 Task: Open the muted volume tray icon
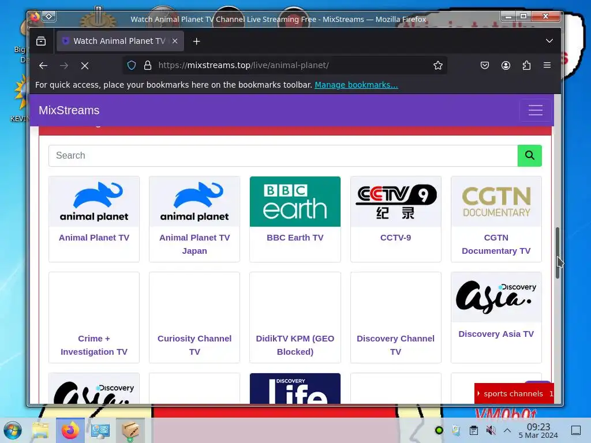(491, 430)
